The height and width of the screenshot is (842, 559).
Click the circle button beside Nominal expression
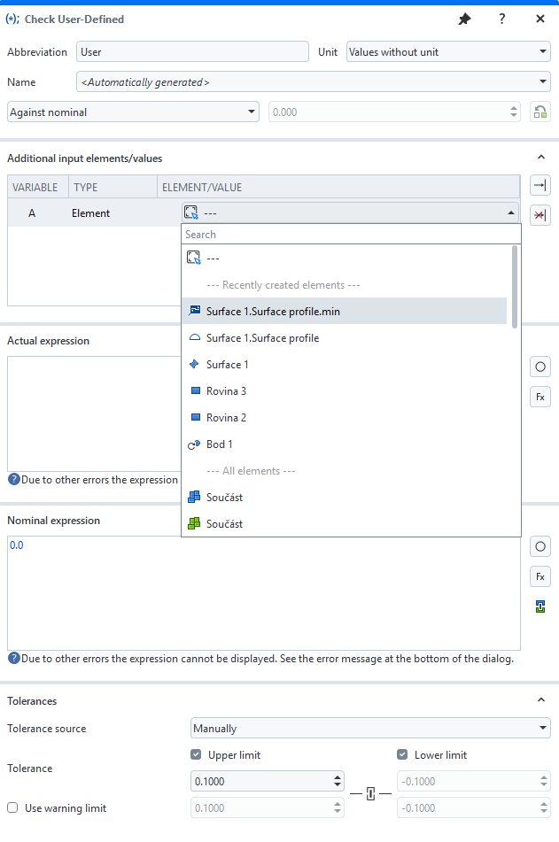tap(540, 546)
